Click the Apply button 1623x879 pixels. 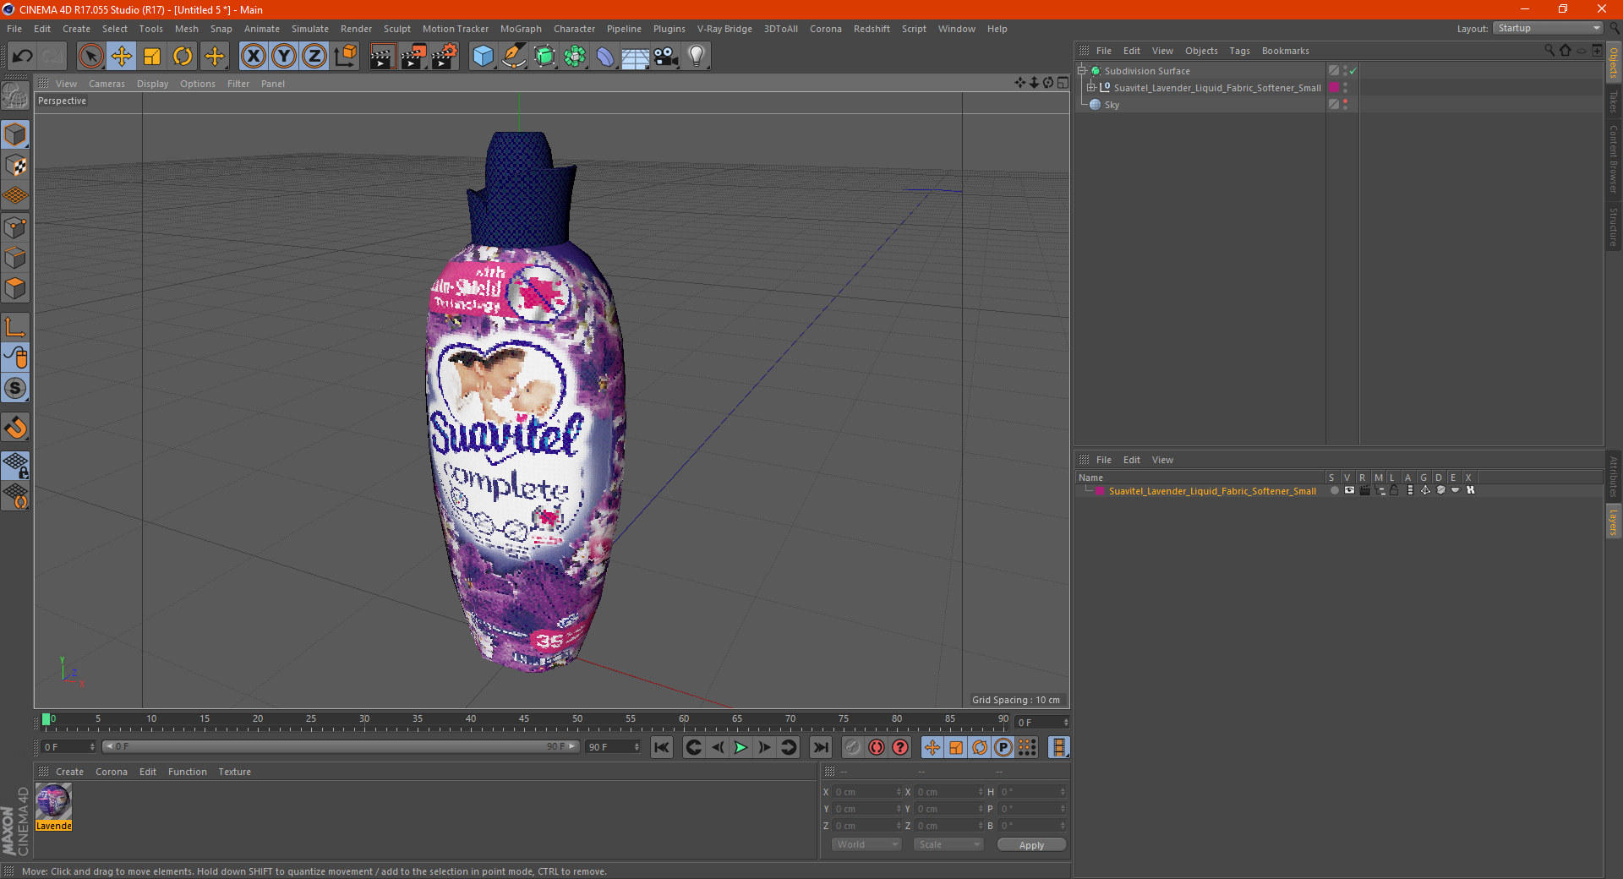point(1031,845)
